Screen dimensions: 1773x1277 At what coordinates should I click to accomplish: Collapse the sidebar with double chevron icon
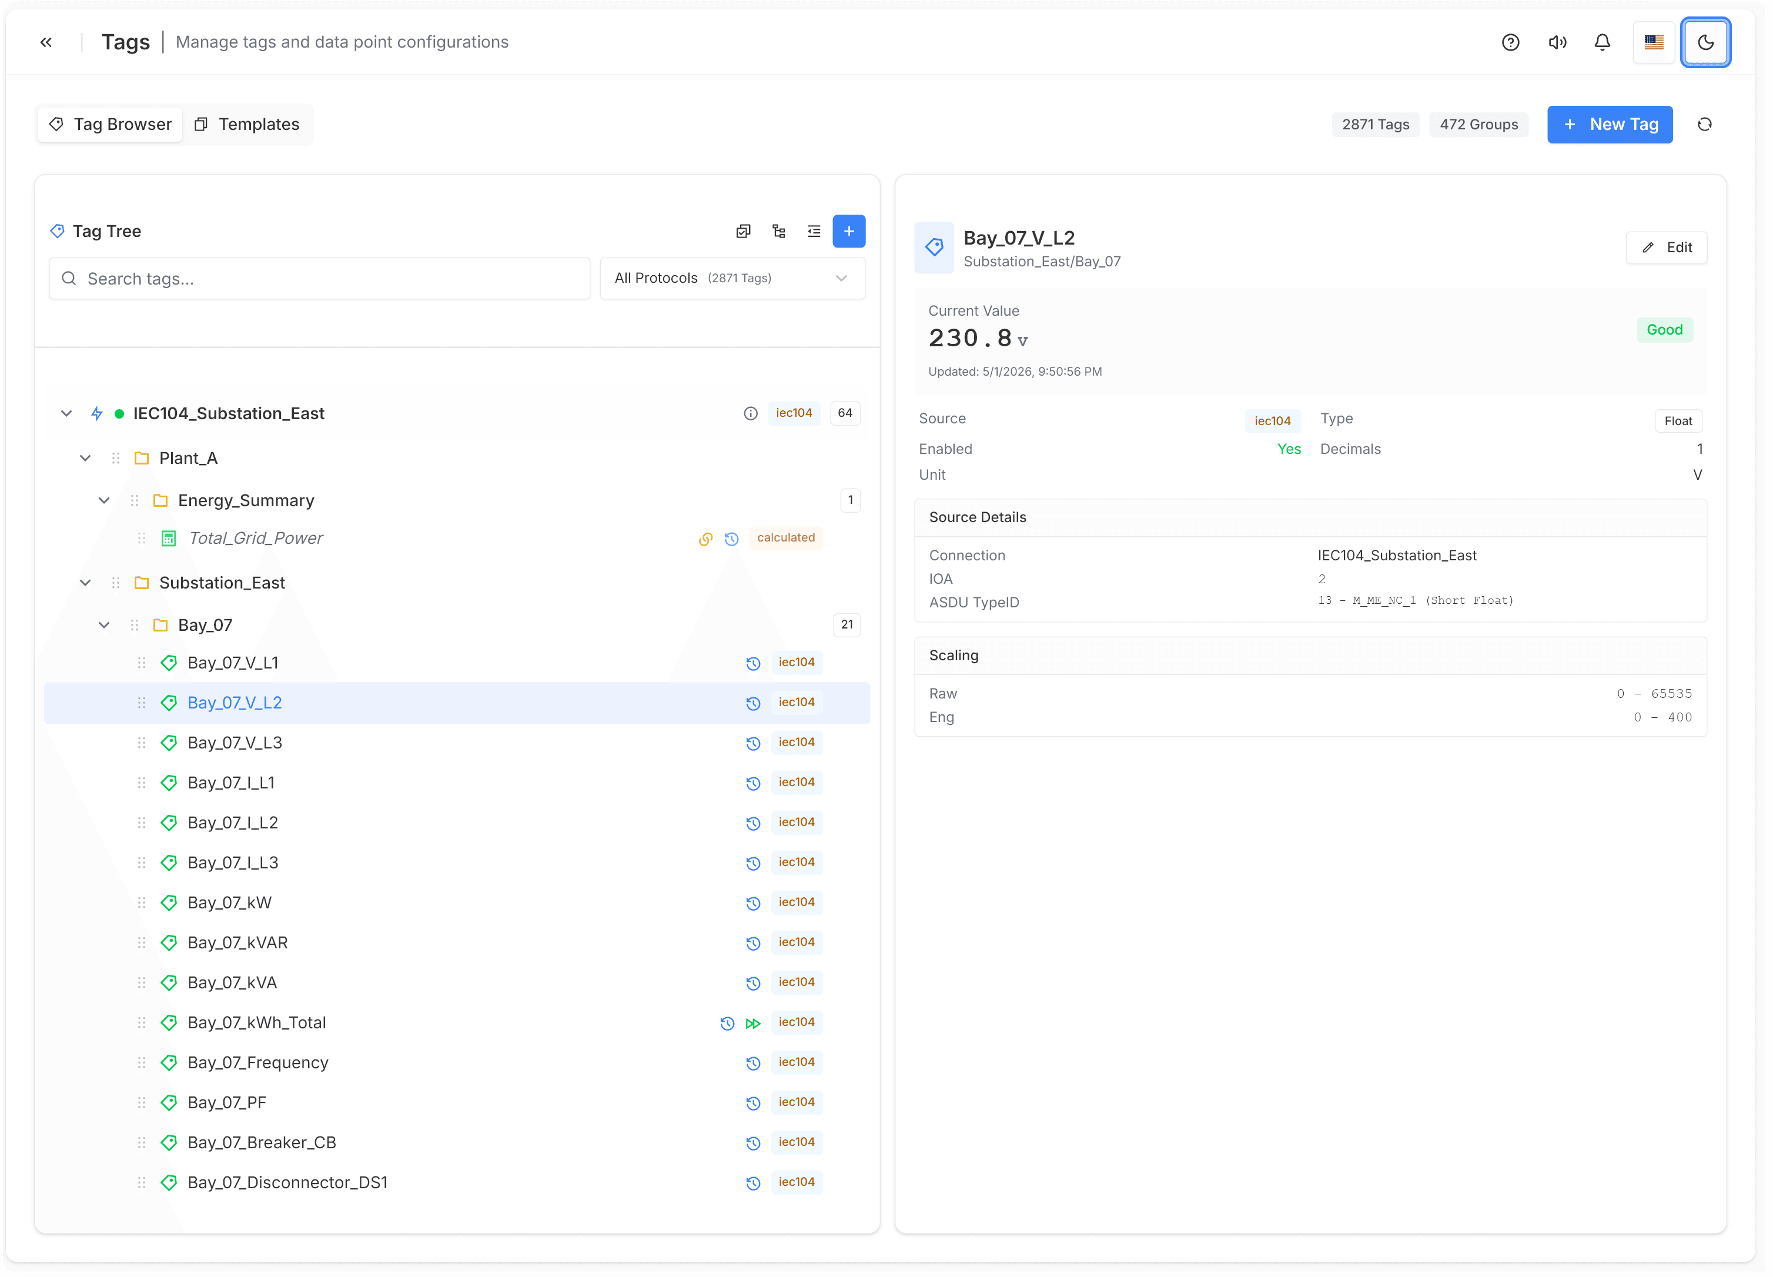(46, 42)
